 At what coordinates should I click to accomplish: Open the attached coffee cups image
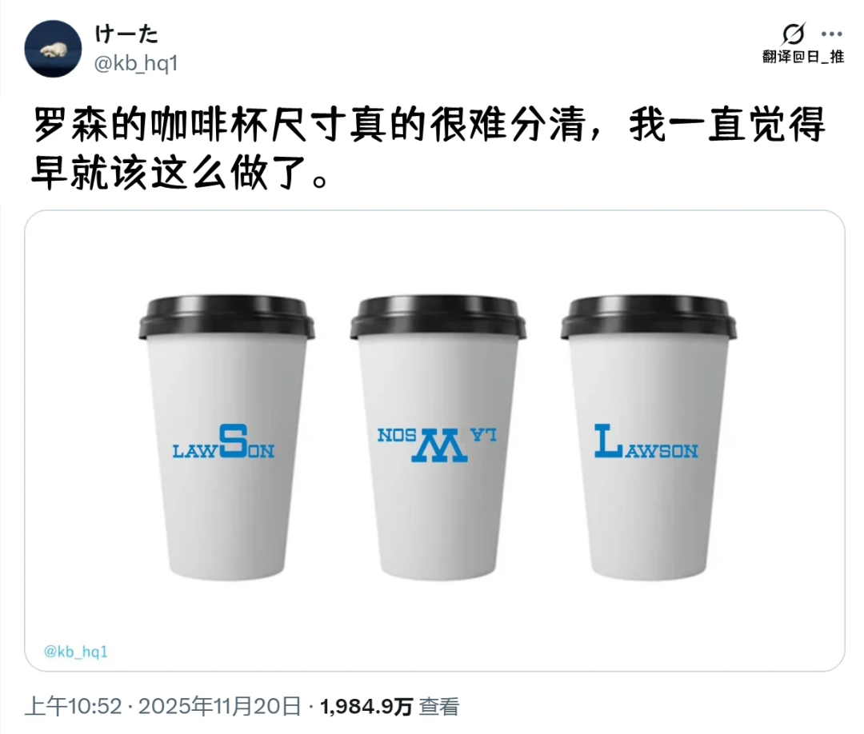tap(434, 441)
